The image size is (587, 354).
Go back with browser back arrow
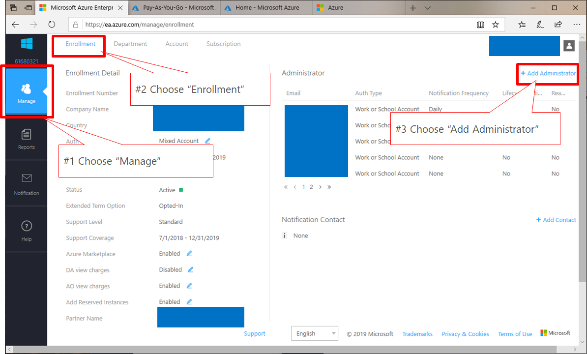[x=15, y=25]
